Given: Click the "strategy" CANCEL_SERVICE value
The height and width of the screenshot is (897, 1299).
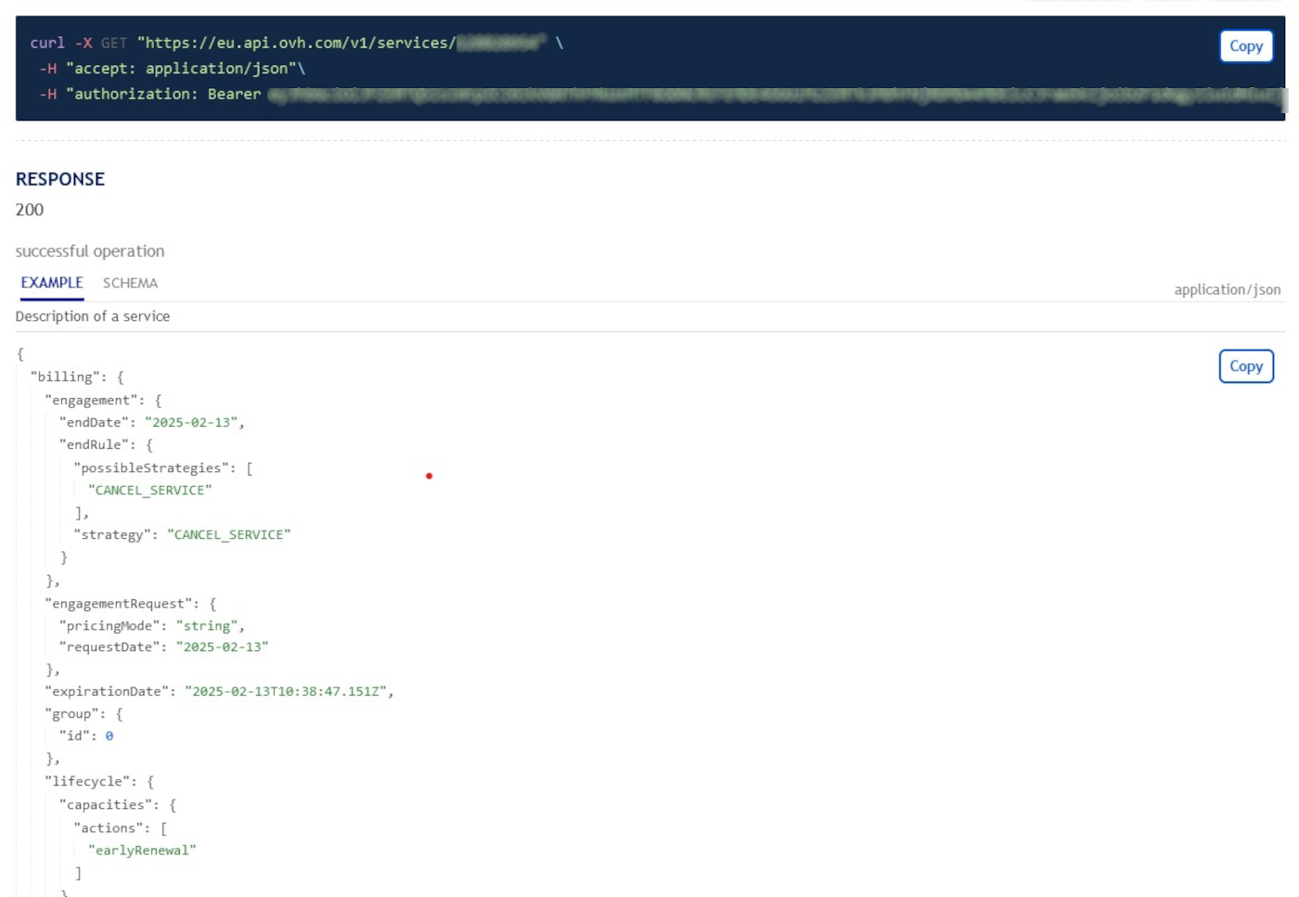Looking at the screenshot, I should click(x=228, y=535).
